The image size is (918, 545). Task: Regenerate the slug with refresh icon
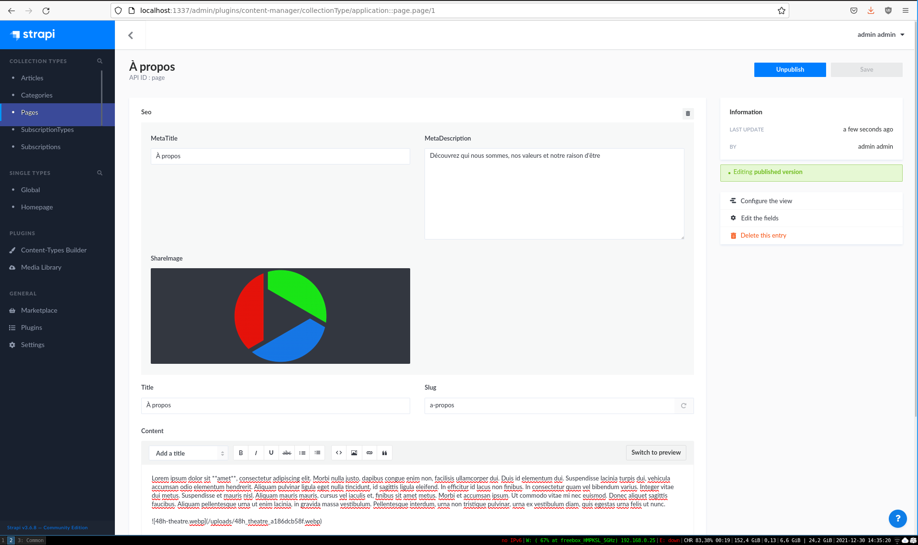click(x=684, y=406)
